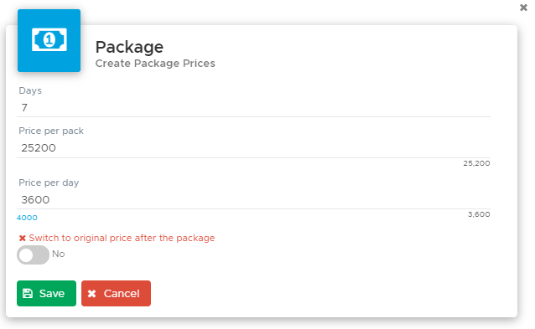Click the Price per pack label
The height and width of the screenshot is (329, 535).
pyautogui.click(x=51, y=131)
